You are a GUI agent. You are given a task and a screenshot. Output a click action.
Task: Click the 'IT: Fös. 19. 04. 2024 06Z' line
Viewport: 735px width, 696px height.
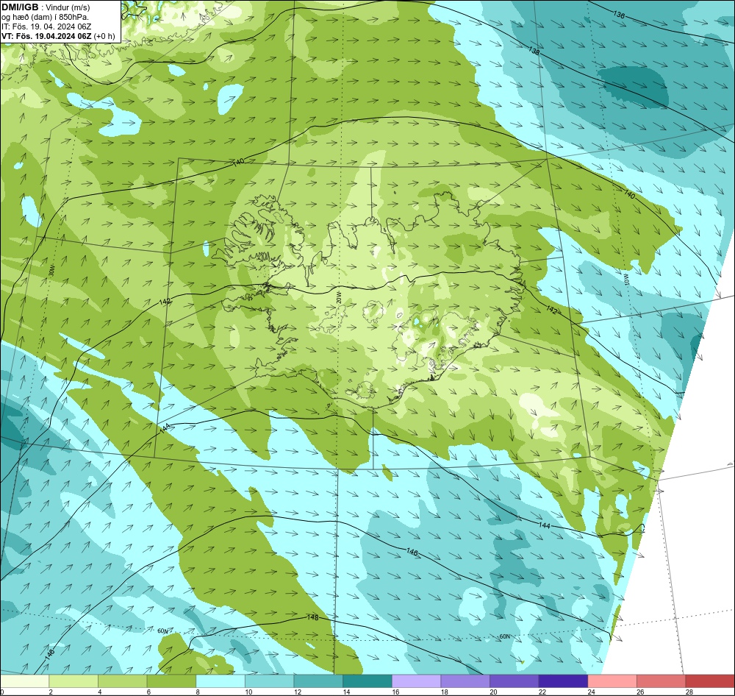click(46, 26)
